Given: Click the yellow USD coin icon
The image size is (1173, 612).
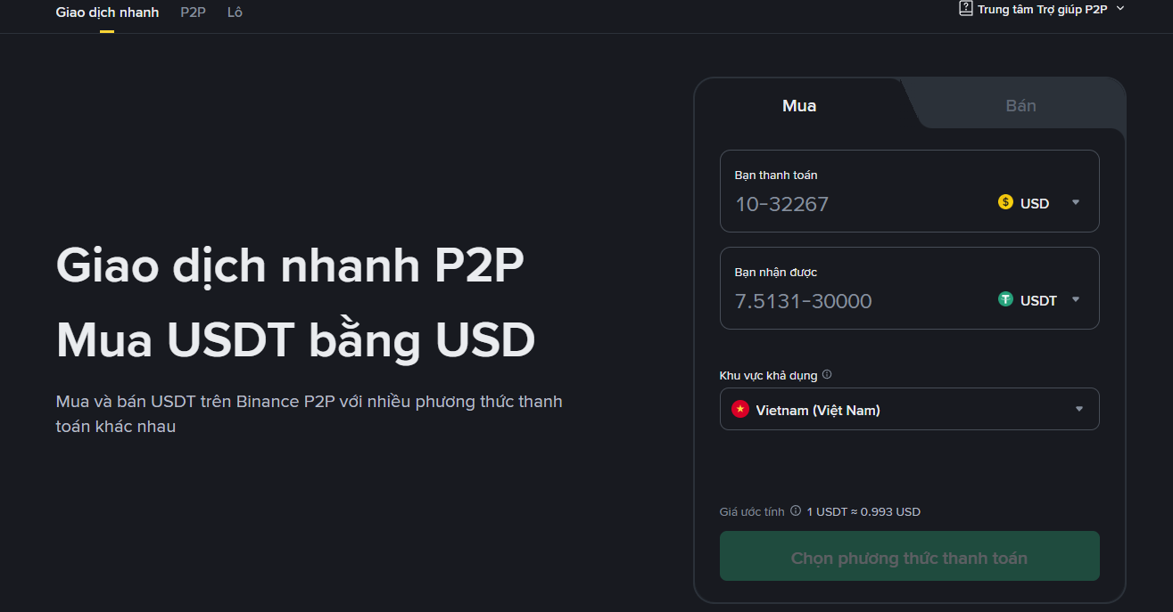Looking at the screenshot, I should (1005, 202).
